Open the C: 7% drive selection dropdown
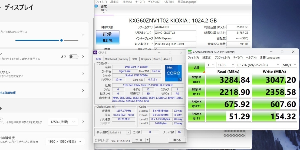 pos(258,65)
